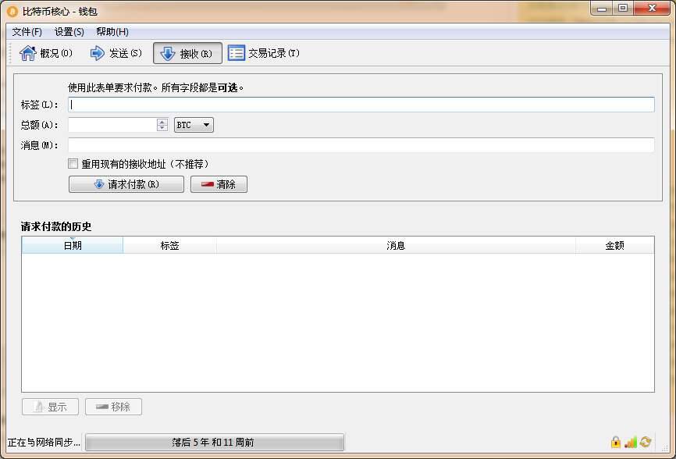
Task: Select the 接收 (Receive) tab
Action: click(187, 53)
